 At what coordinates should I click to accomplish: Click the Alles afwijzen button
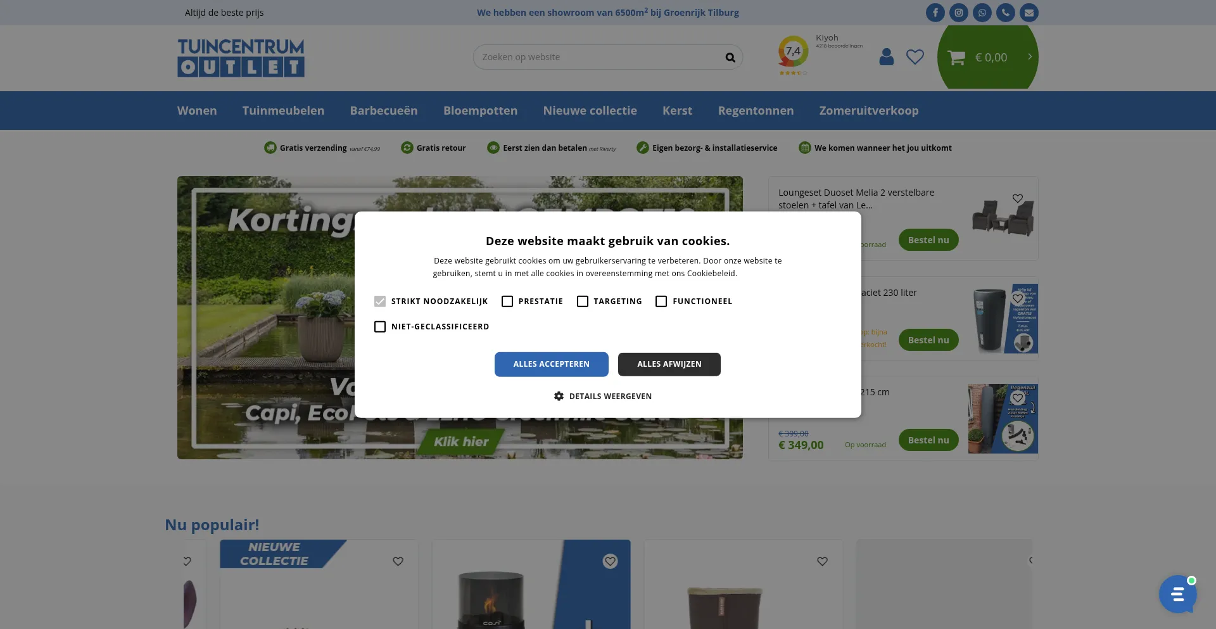tap(669, 364)
